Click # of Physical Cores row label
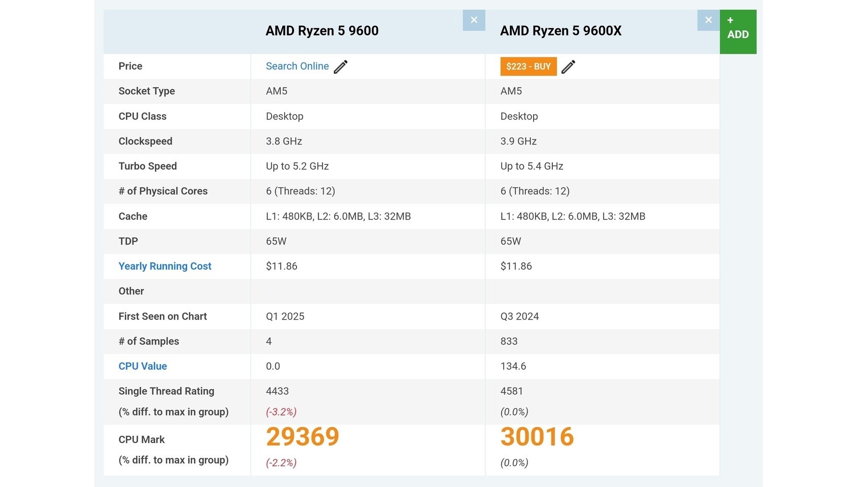This screenshot has height=487, width=845. pyautogui.click(x=163, y=191)
